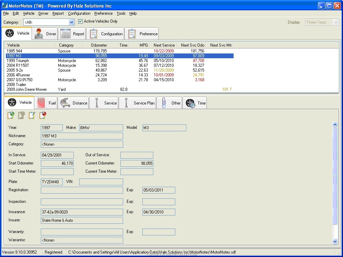Click the Insurance policy number field
This screenshot has height=257, width=343.
coord(82,212)
